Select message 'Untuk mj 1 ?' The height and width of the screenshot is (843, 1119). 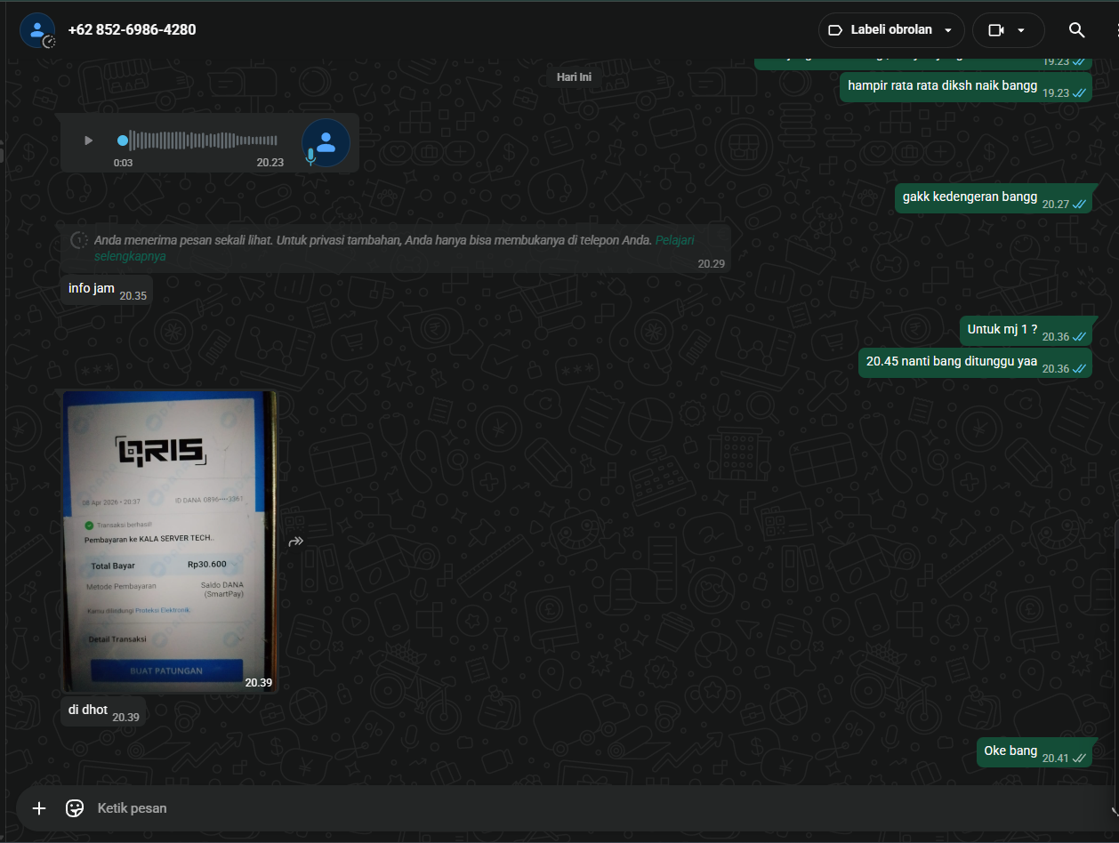pyautogui.click(x=1026, y=331)
